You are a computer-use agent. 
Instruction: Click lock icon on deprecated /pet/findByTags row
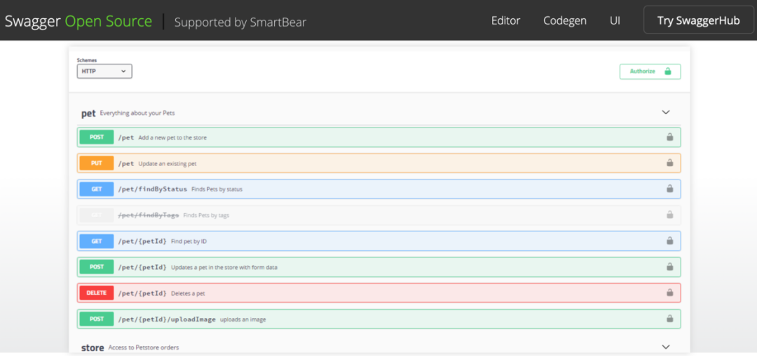click(669, 214)
